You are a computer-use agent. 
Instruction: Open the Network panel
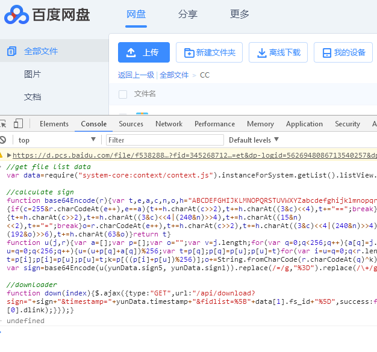[x=169, y=124]
